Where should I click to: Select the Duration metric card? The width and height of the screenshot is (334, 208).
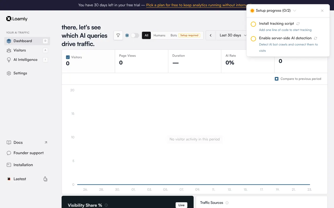tap(195, 61)
